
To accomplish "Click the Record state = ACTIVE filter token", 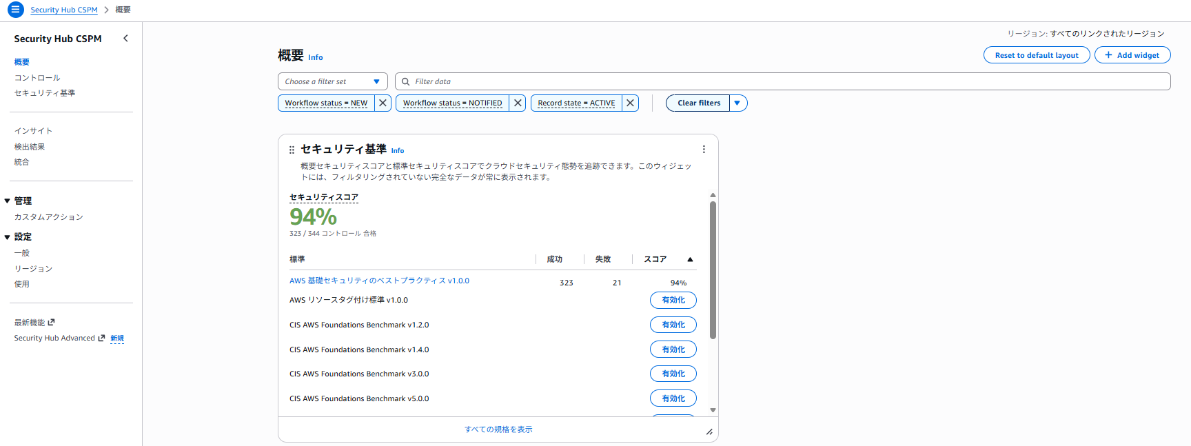I will [x=576, y=103].
